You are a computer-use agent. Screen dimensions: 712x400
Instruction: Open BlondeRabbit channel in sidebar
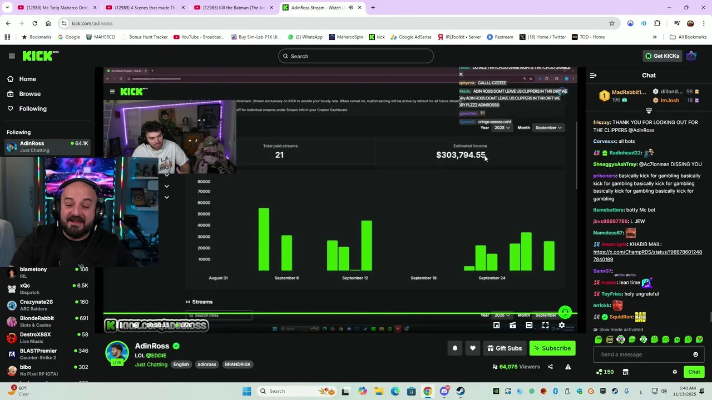point(47,322)
